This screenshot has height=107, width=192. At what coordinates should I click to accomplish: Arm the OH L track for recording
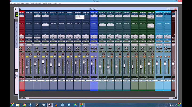pyautogui.click(x=55, y=54)
